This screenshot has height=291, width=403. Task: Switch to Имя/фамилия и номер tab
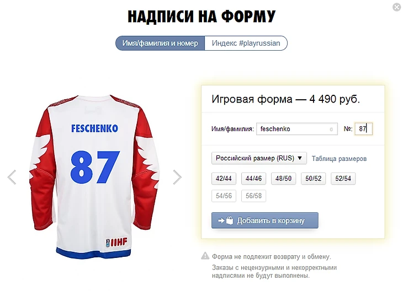pyautogui.click(x=160, y=43)
